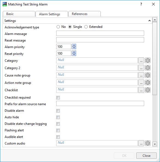This screenshot has height=162, width=160.
Task: Browse for Action note group with ellipsis
Action: click(141, 83)
